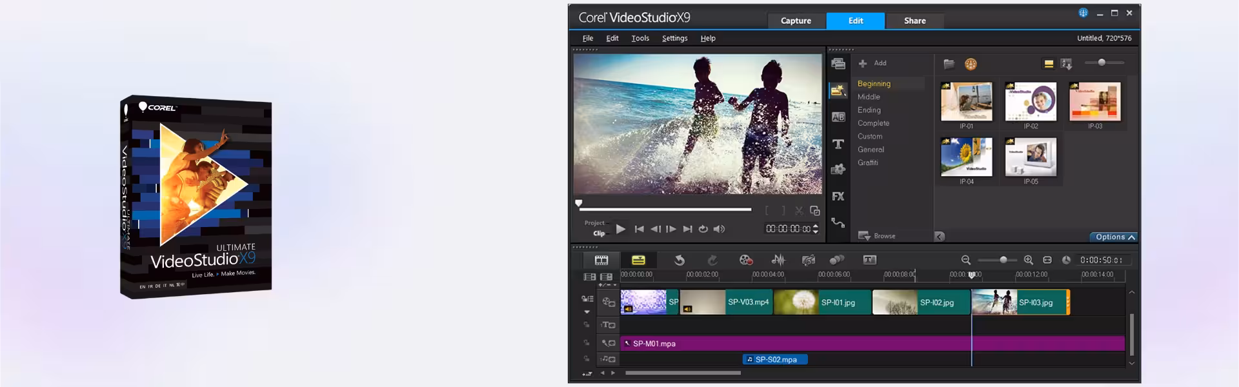
Task: Step to previous frame
Action: coord(655,229)
